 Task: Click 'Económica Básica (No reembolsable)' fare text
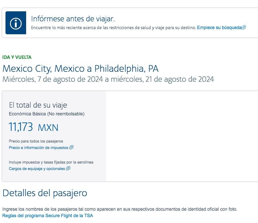click(47, 114)
